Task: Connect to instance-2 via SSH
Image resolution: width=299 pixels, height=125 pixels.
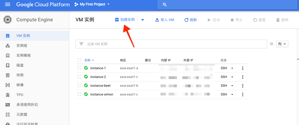Action: point(224,77)
